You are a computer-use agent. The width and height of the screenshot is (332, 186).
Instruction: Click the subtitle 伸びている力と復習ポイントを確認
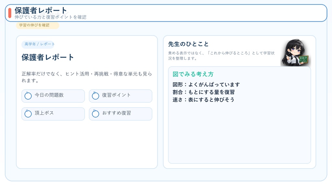coord(50,17)
